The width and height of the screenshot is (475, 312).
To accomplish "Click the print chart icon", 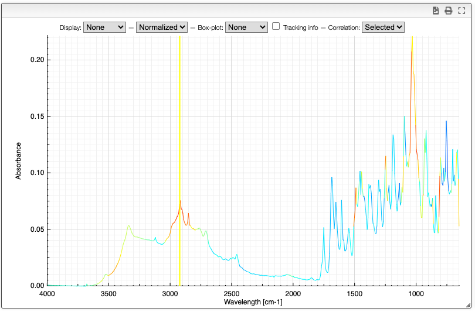I will point(449,11).
